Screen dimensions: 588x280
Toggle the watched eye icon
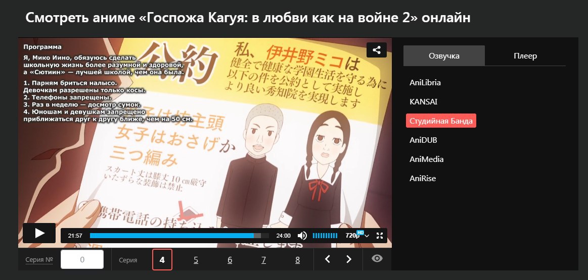[377, 258]
